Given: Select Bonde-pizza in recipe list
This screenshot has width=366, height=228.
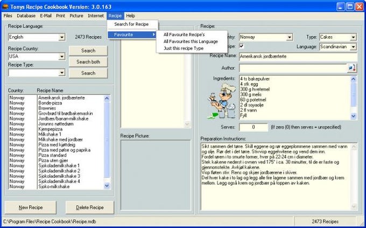Looking at the screenshot, I should click(50, 103).
